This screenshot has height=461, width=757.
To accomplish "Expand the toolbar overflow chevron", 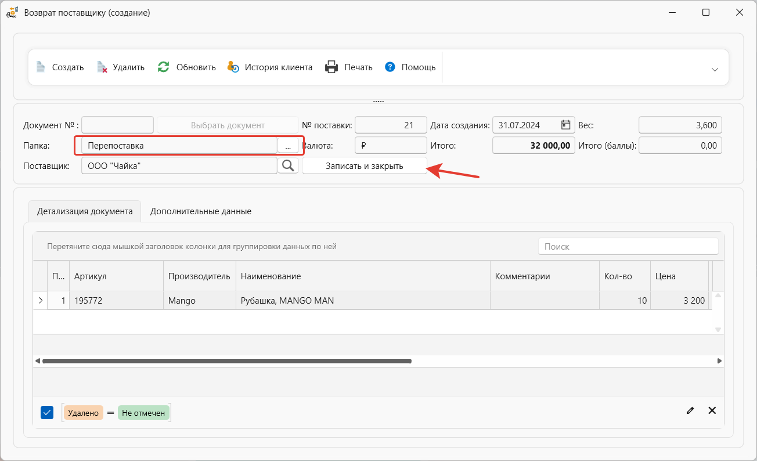I will 715,69.
